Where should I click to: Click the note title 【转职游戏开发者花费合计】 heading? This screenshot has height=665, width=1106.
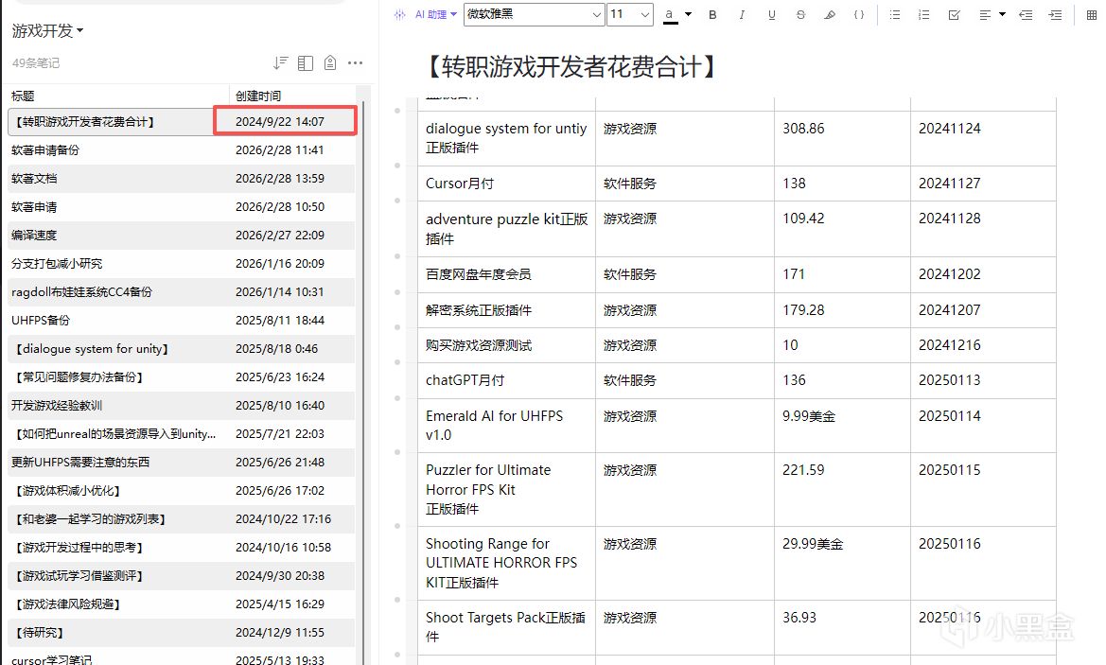point(572,67)
